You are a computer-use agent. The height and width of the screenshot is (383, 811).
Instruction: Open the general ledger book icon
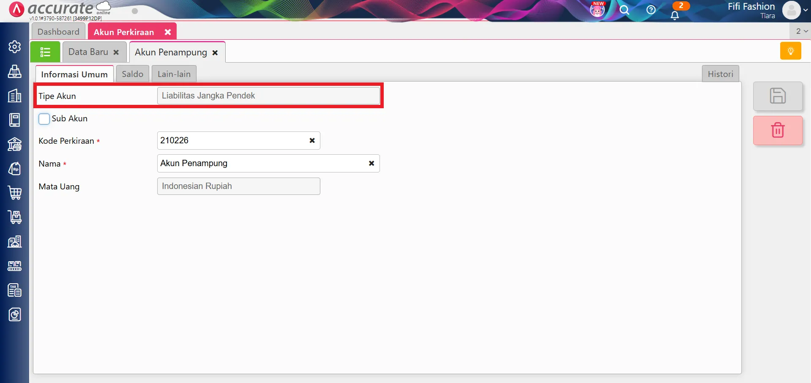coord(15,120)
